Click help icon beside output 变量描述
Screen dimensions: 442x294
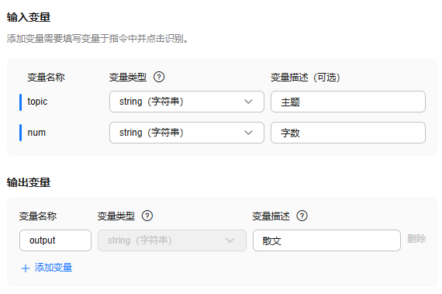(302, 216)
